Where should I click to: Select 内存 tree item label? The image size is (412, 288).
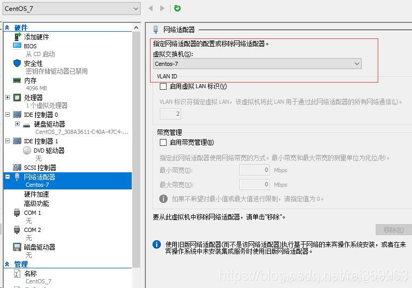pyautogui.click(x=30, y=80)
